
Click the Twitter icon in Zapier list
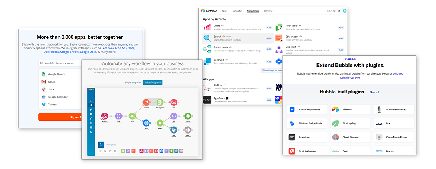pyautogui.click(x=44, y=105)
